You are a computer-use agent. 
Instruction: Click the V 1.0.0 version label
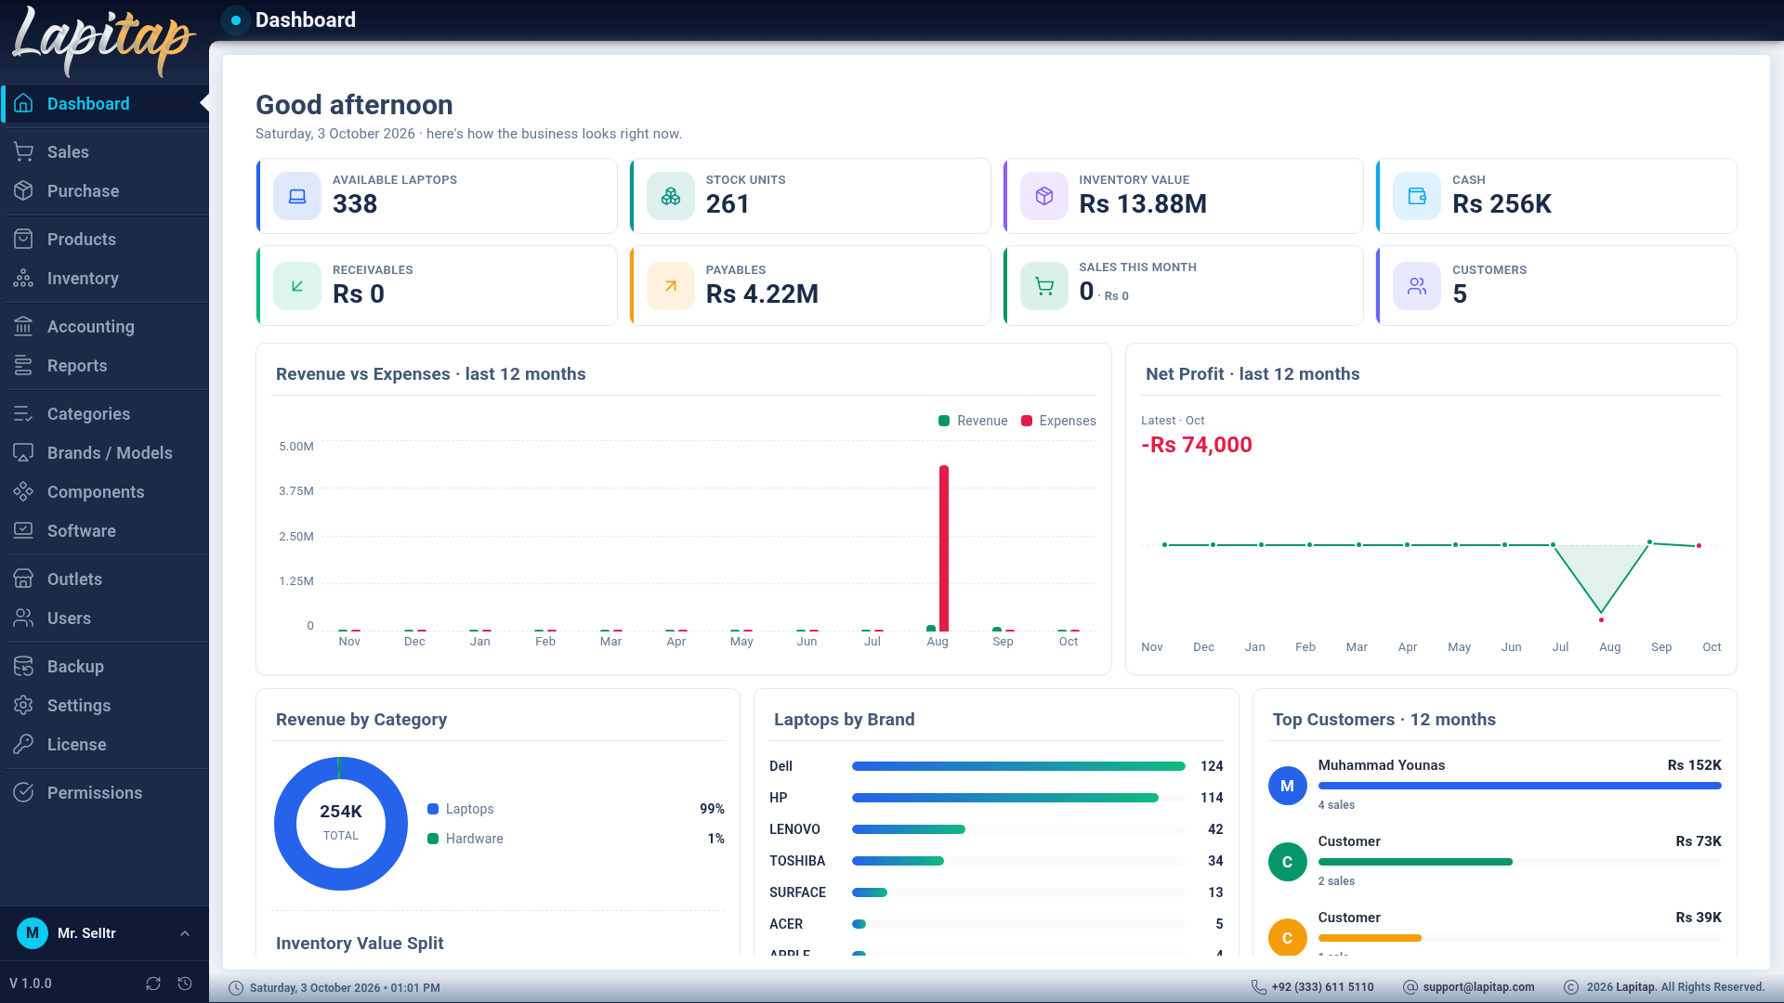coord(31,983)
